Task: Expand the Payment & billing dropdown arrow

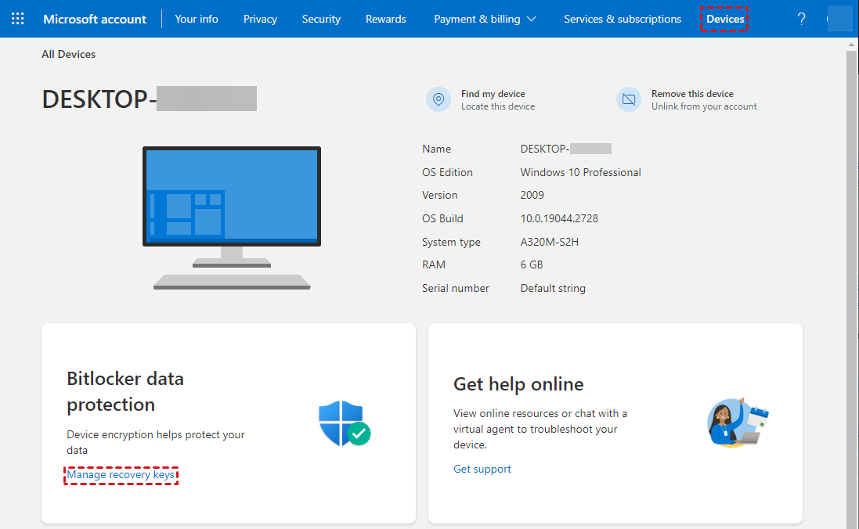Action: (531, 19)
